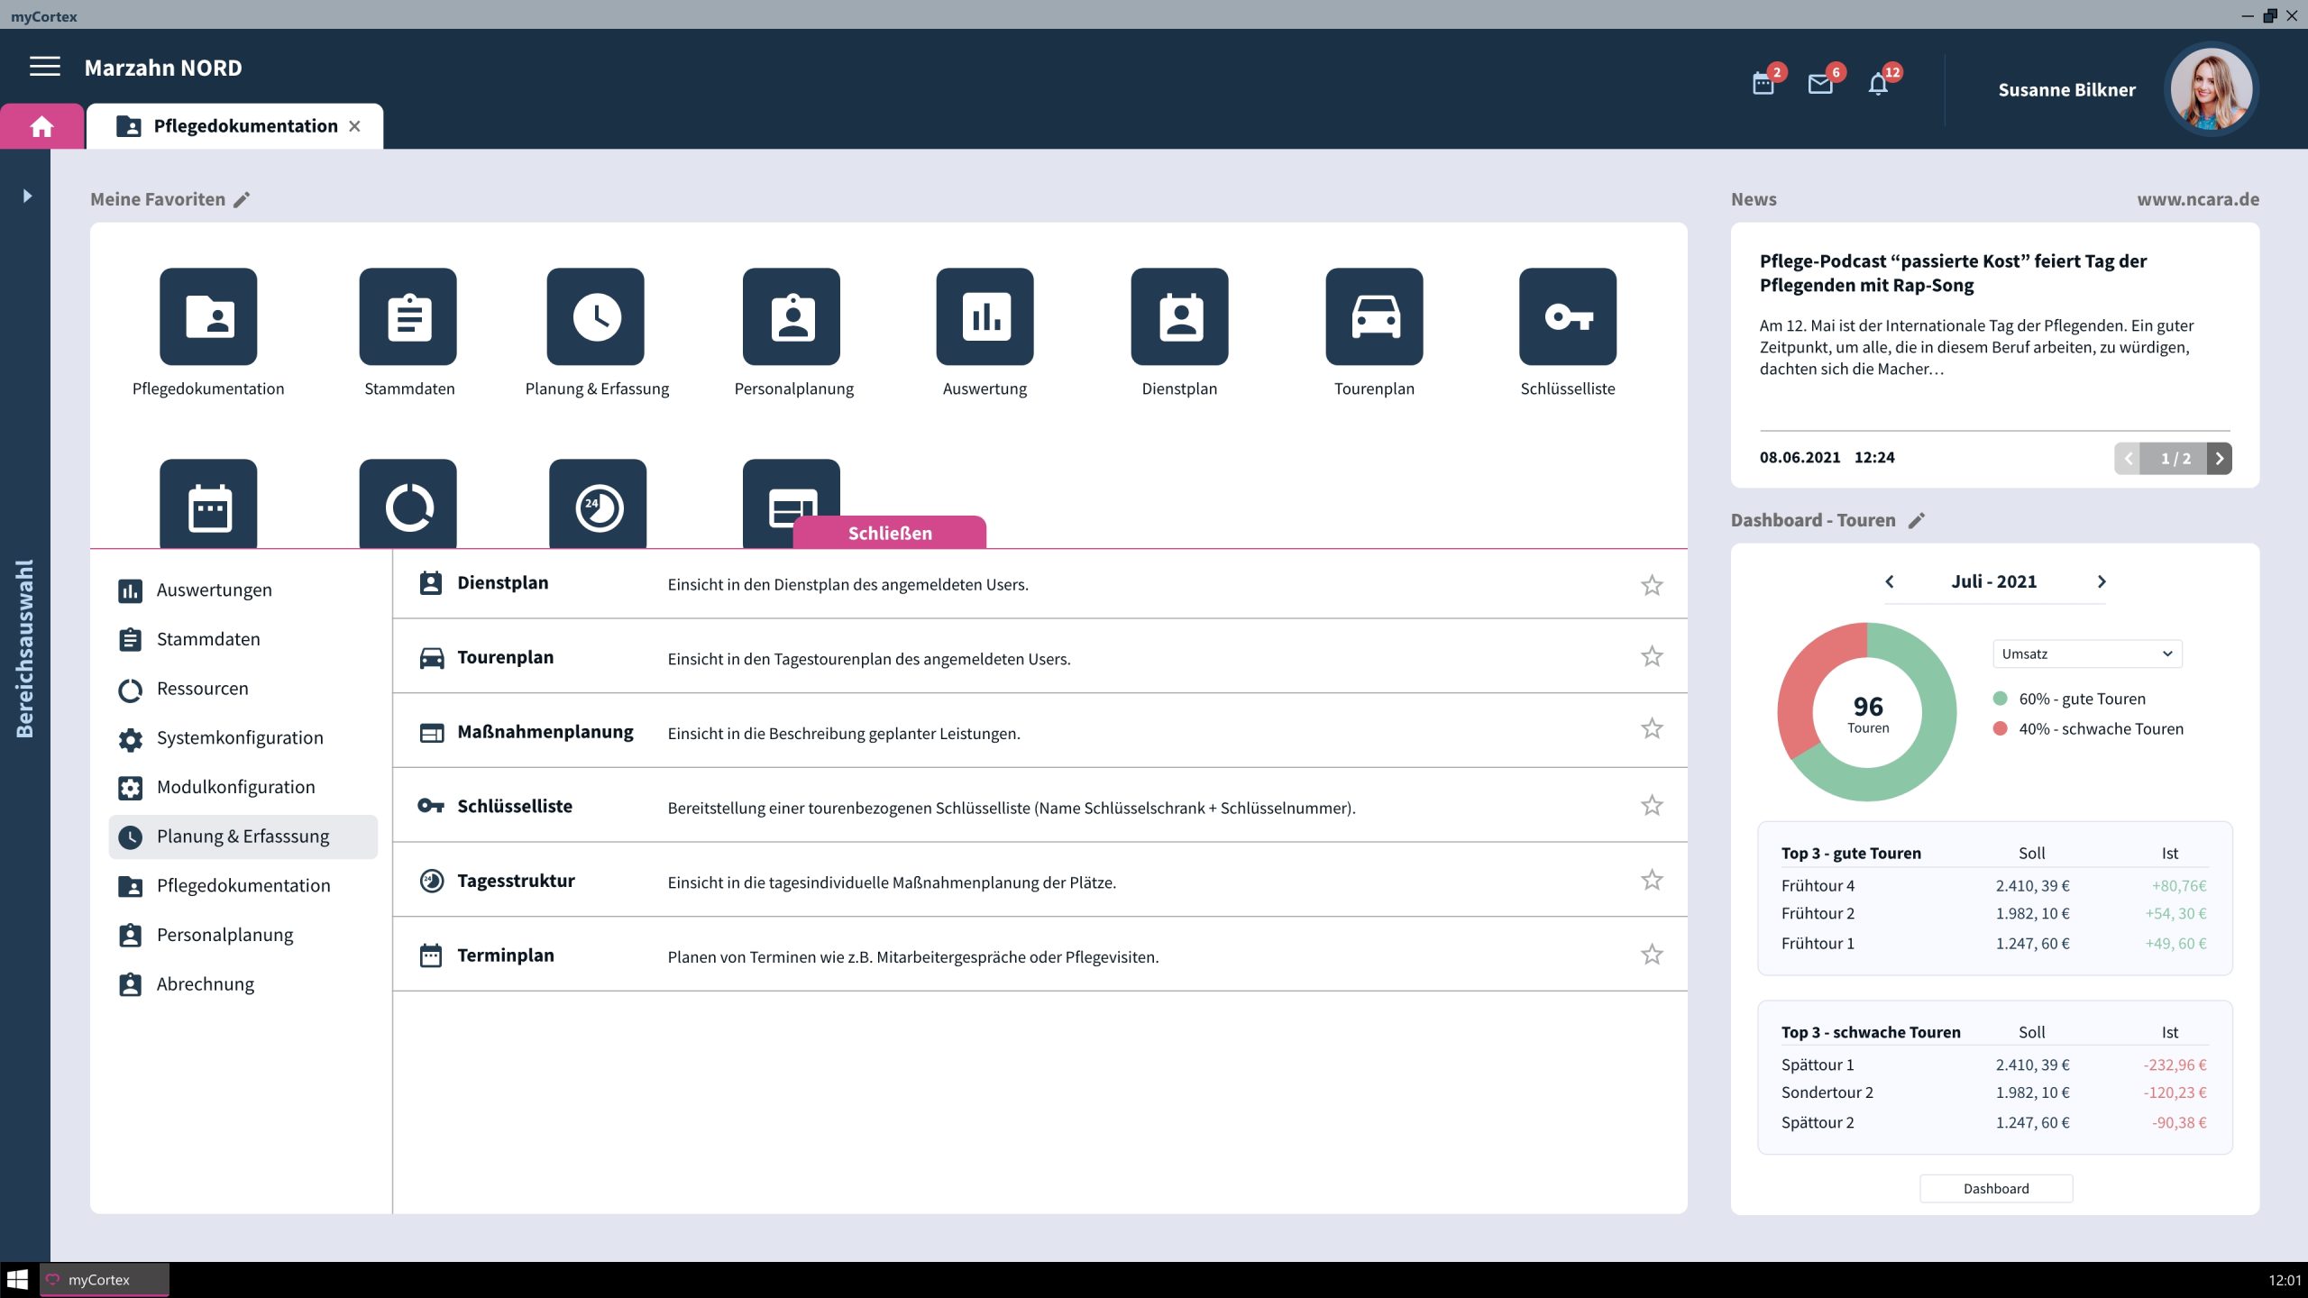Open bell notifications with badge 12

[x=1879, y=83]
